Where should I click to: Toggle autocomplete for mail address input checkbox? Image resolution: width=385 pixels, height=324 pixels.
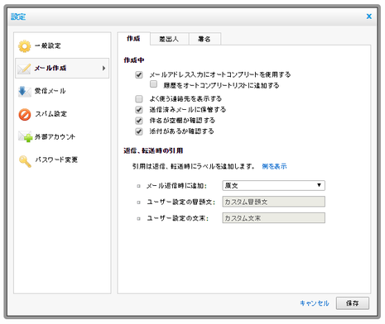tap(139, 74)
